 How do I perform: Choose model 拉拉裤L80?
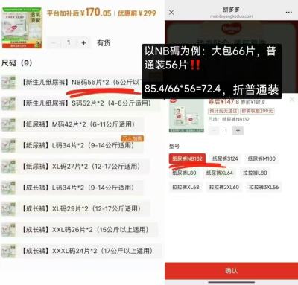point(255,173)
